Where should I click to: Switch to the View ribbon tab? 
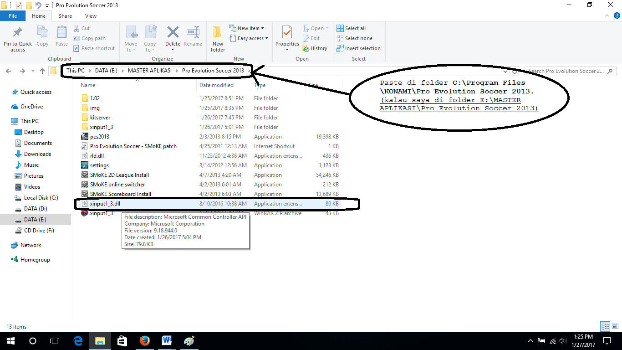(x=91, y=16)
